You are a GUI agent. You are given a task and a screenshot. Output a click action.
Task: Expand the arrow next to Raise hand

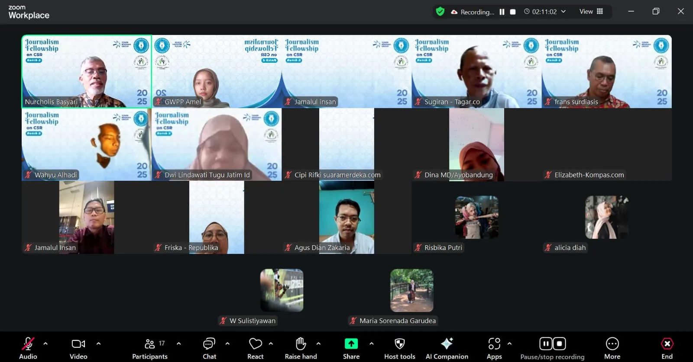click(318, 344)
